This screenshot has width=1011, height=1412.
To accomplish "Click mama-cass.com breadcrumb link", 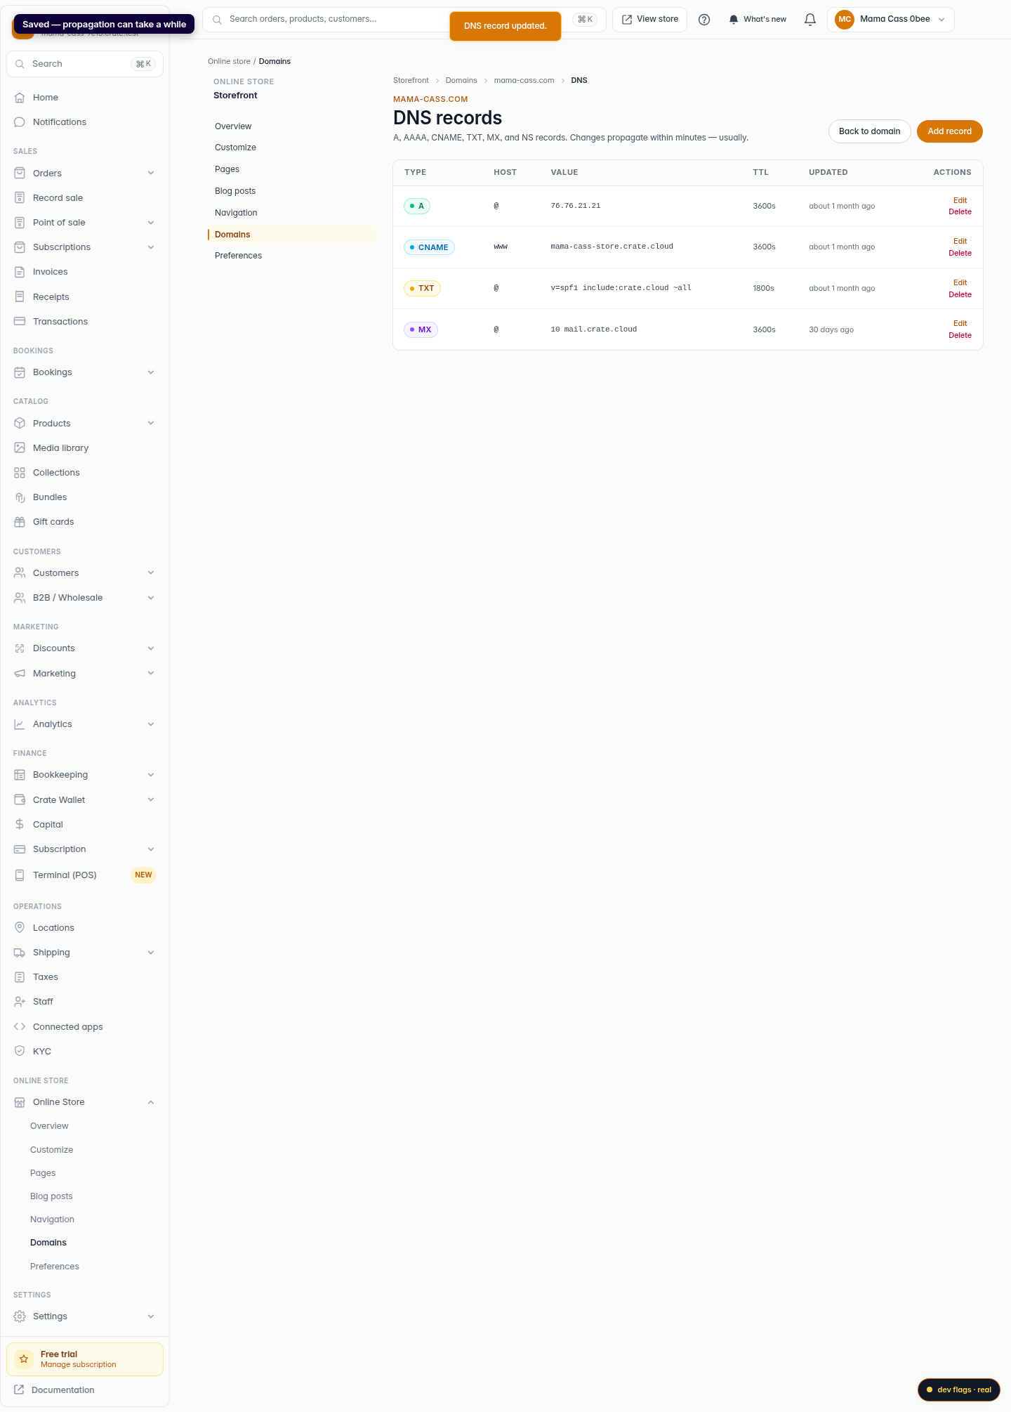I will tap(524, 81).
